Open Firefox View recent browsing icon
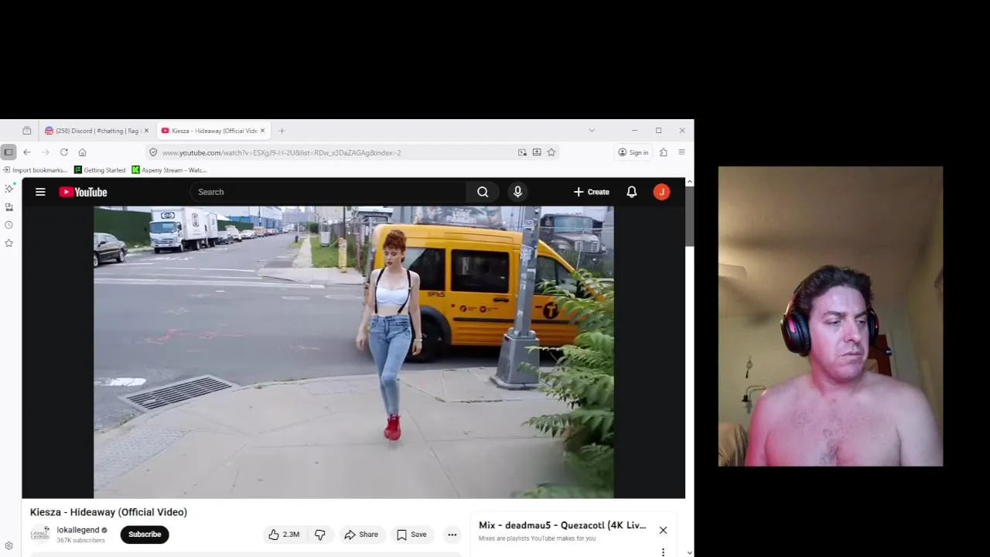 (27, 131)
